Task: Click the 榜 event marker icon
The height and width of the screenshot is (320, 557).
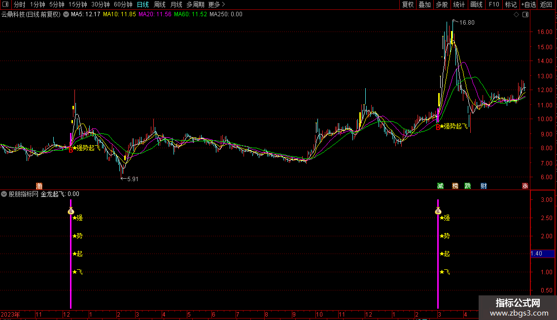Action: pos(455,186)
